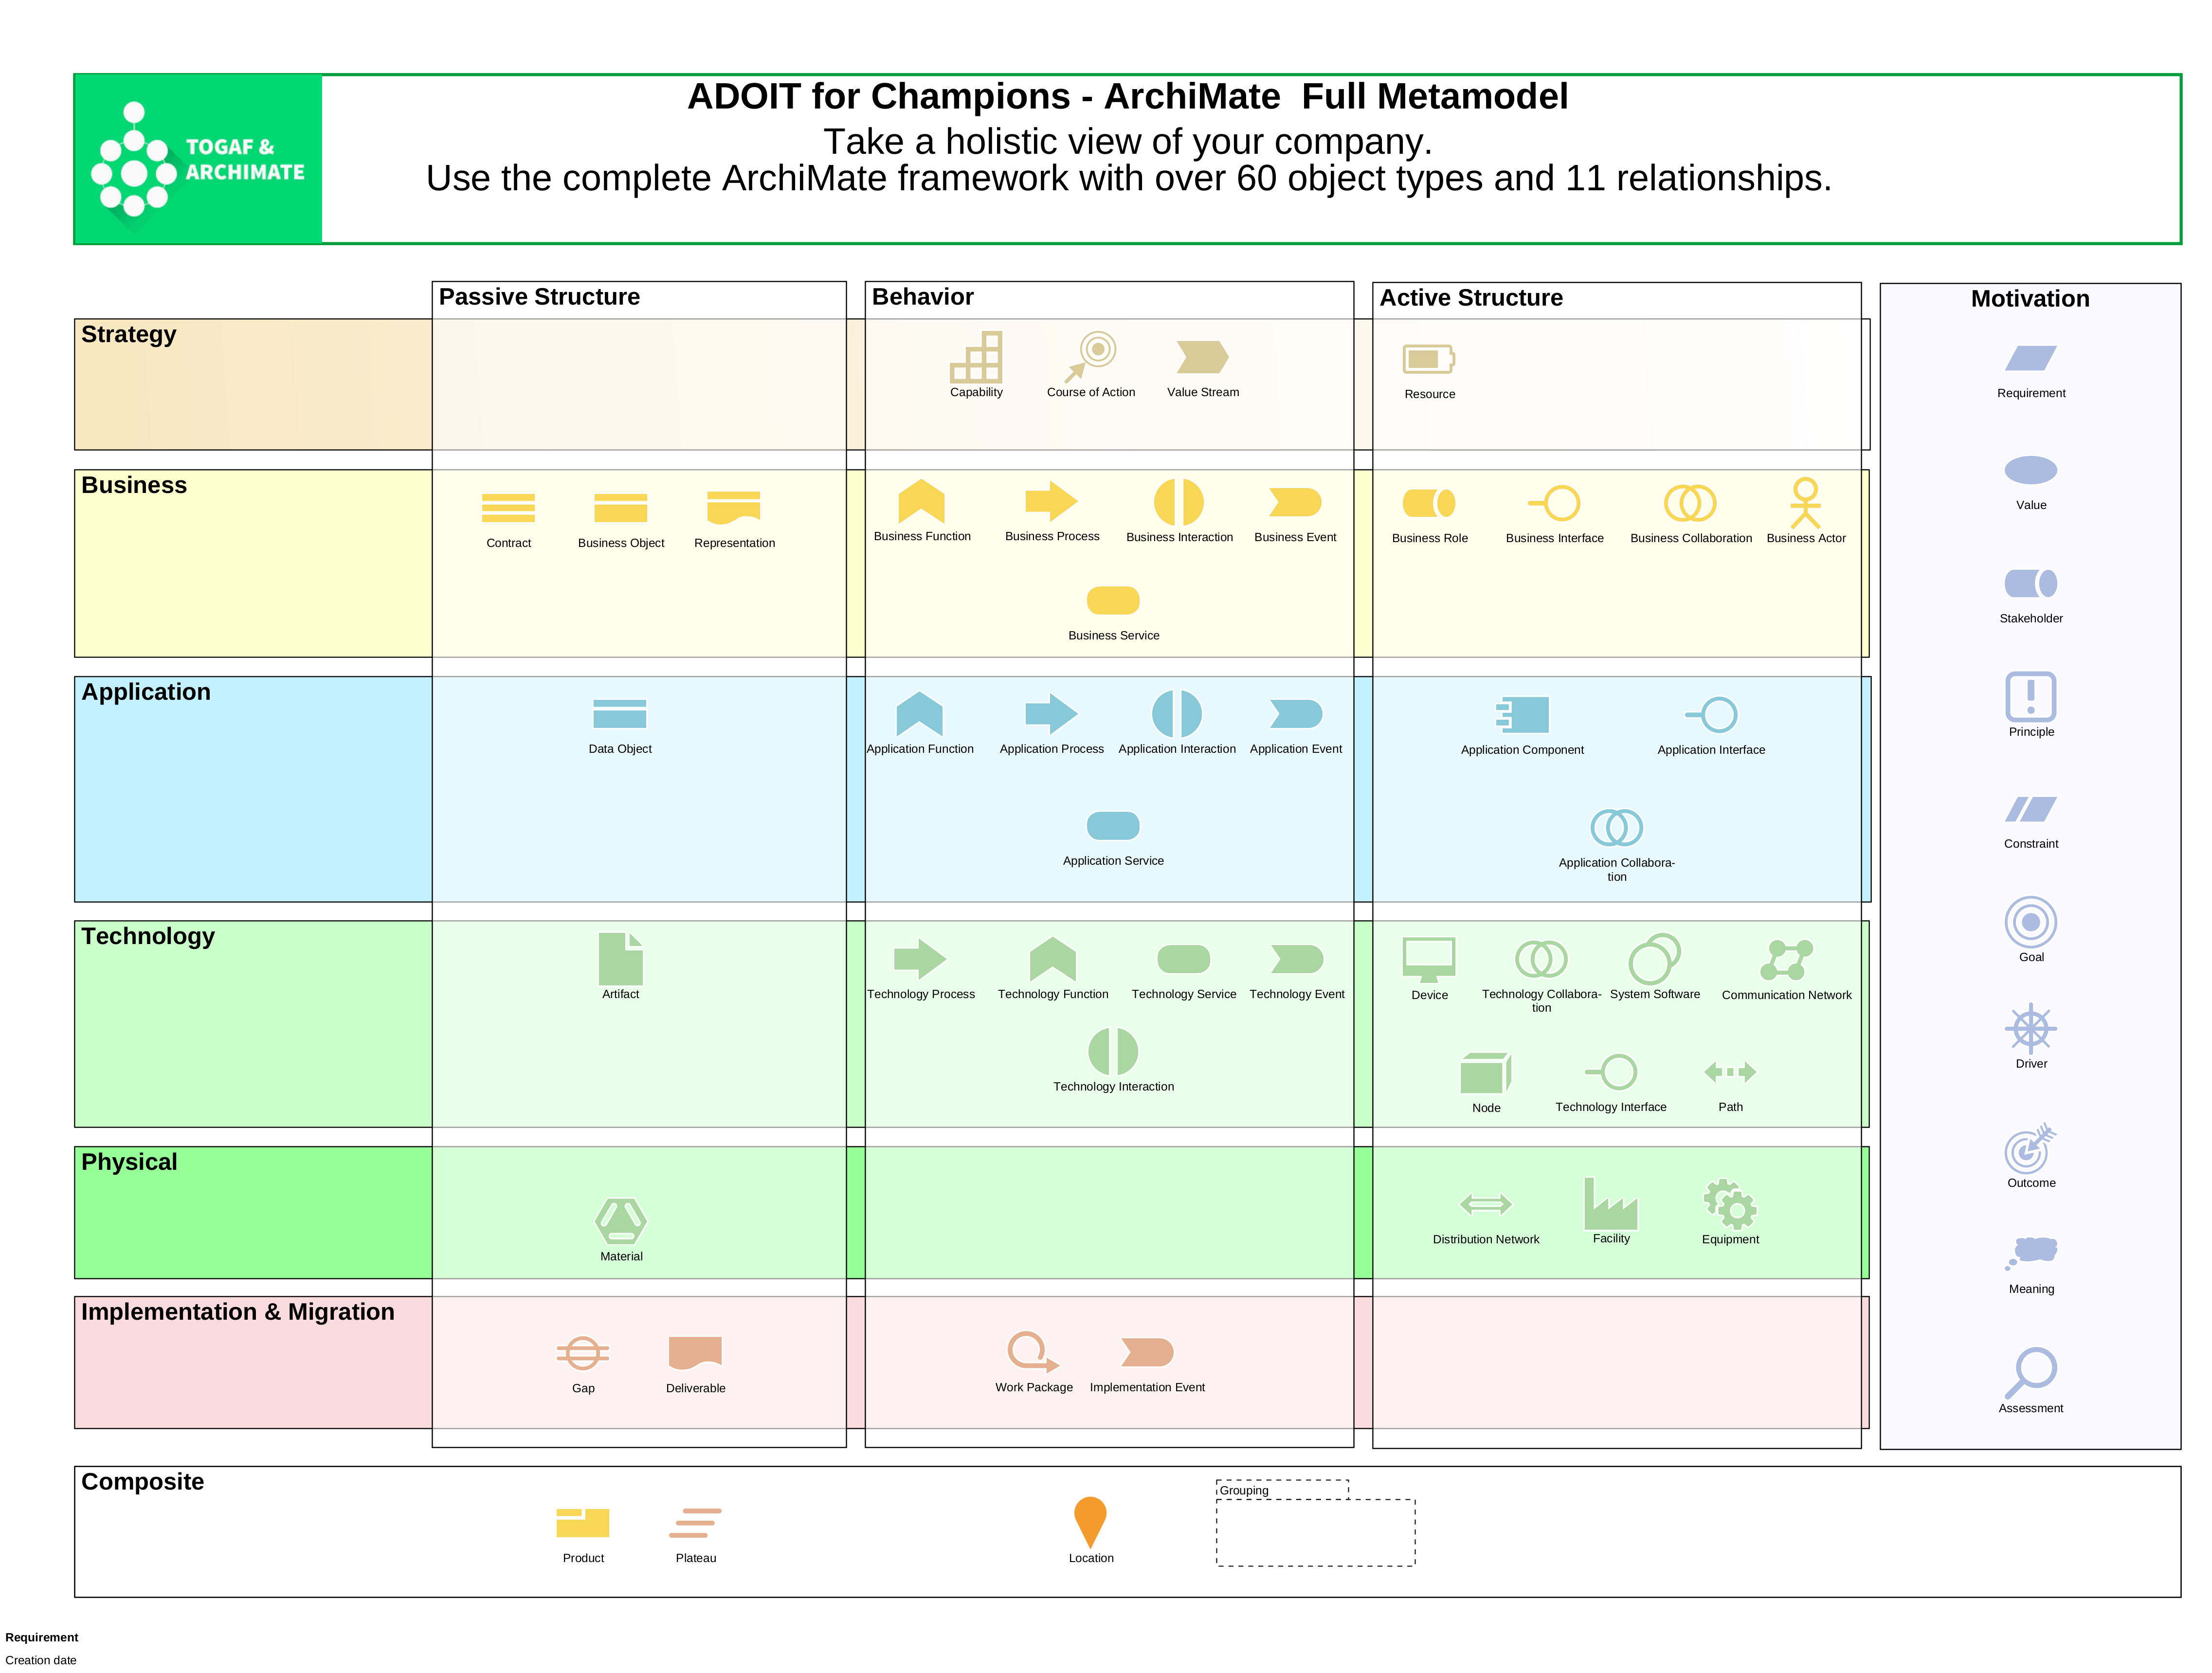Click the Principle exclamation icon
This screenshot has width=2212, height=1673.
tap(2030, 696)
